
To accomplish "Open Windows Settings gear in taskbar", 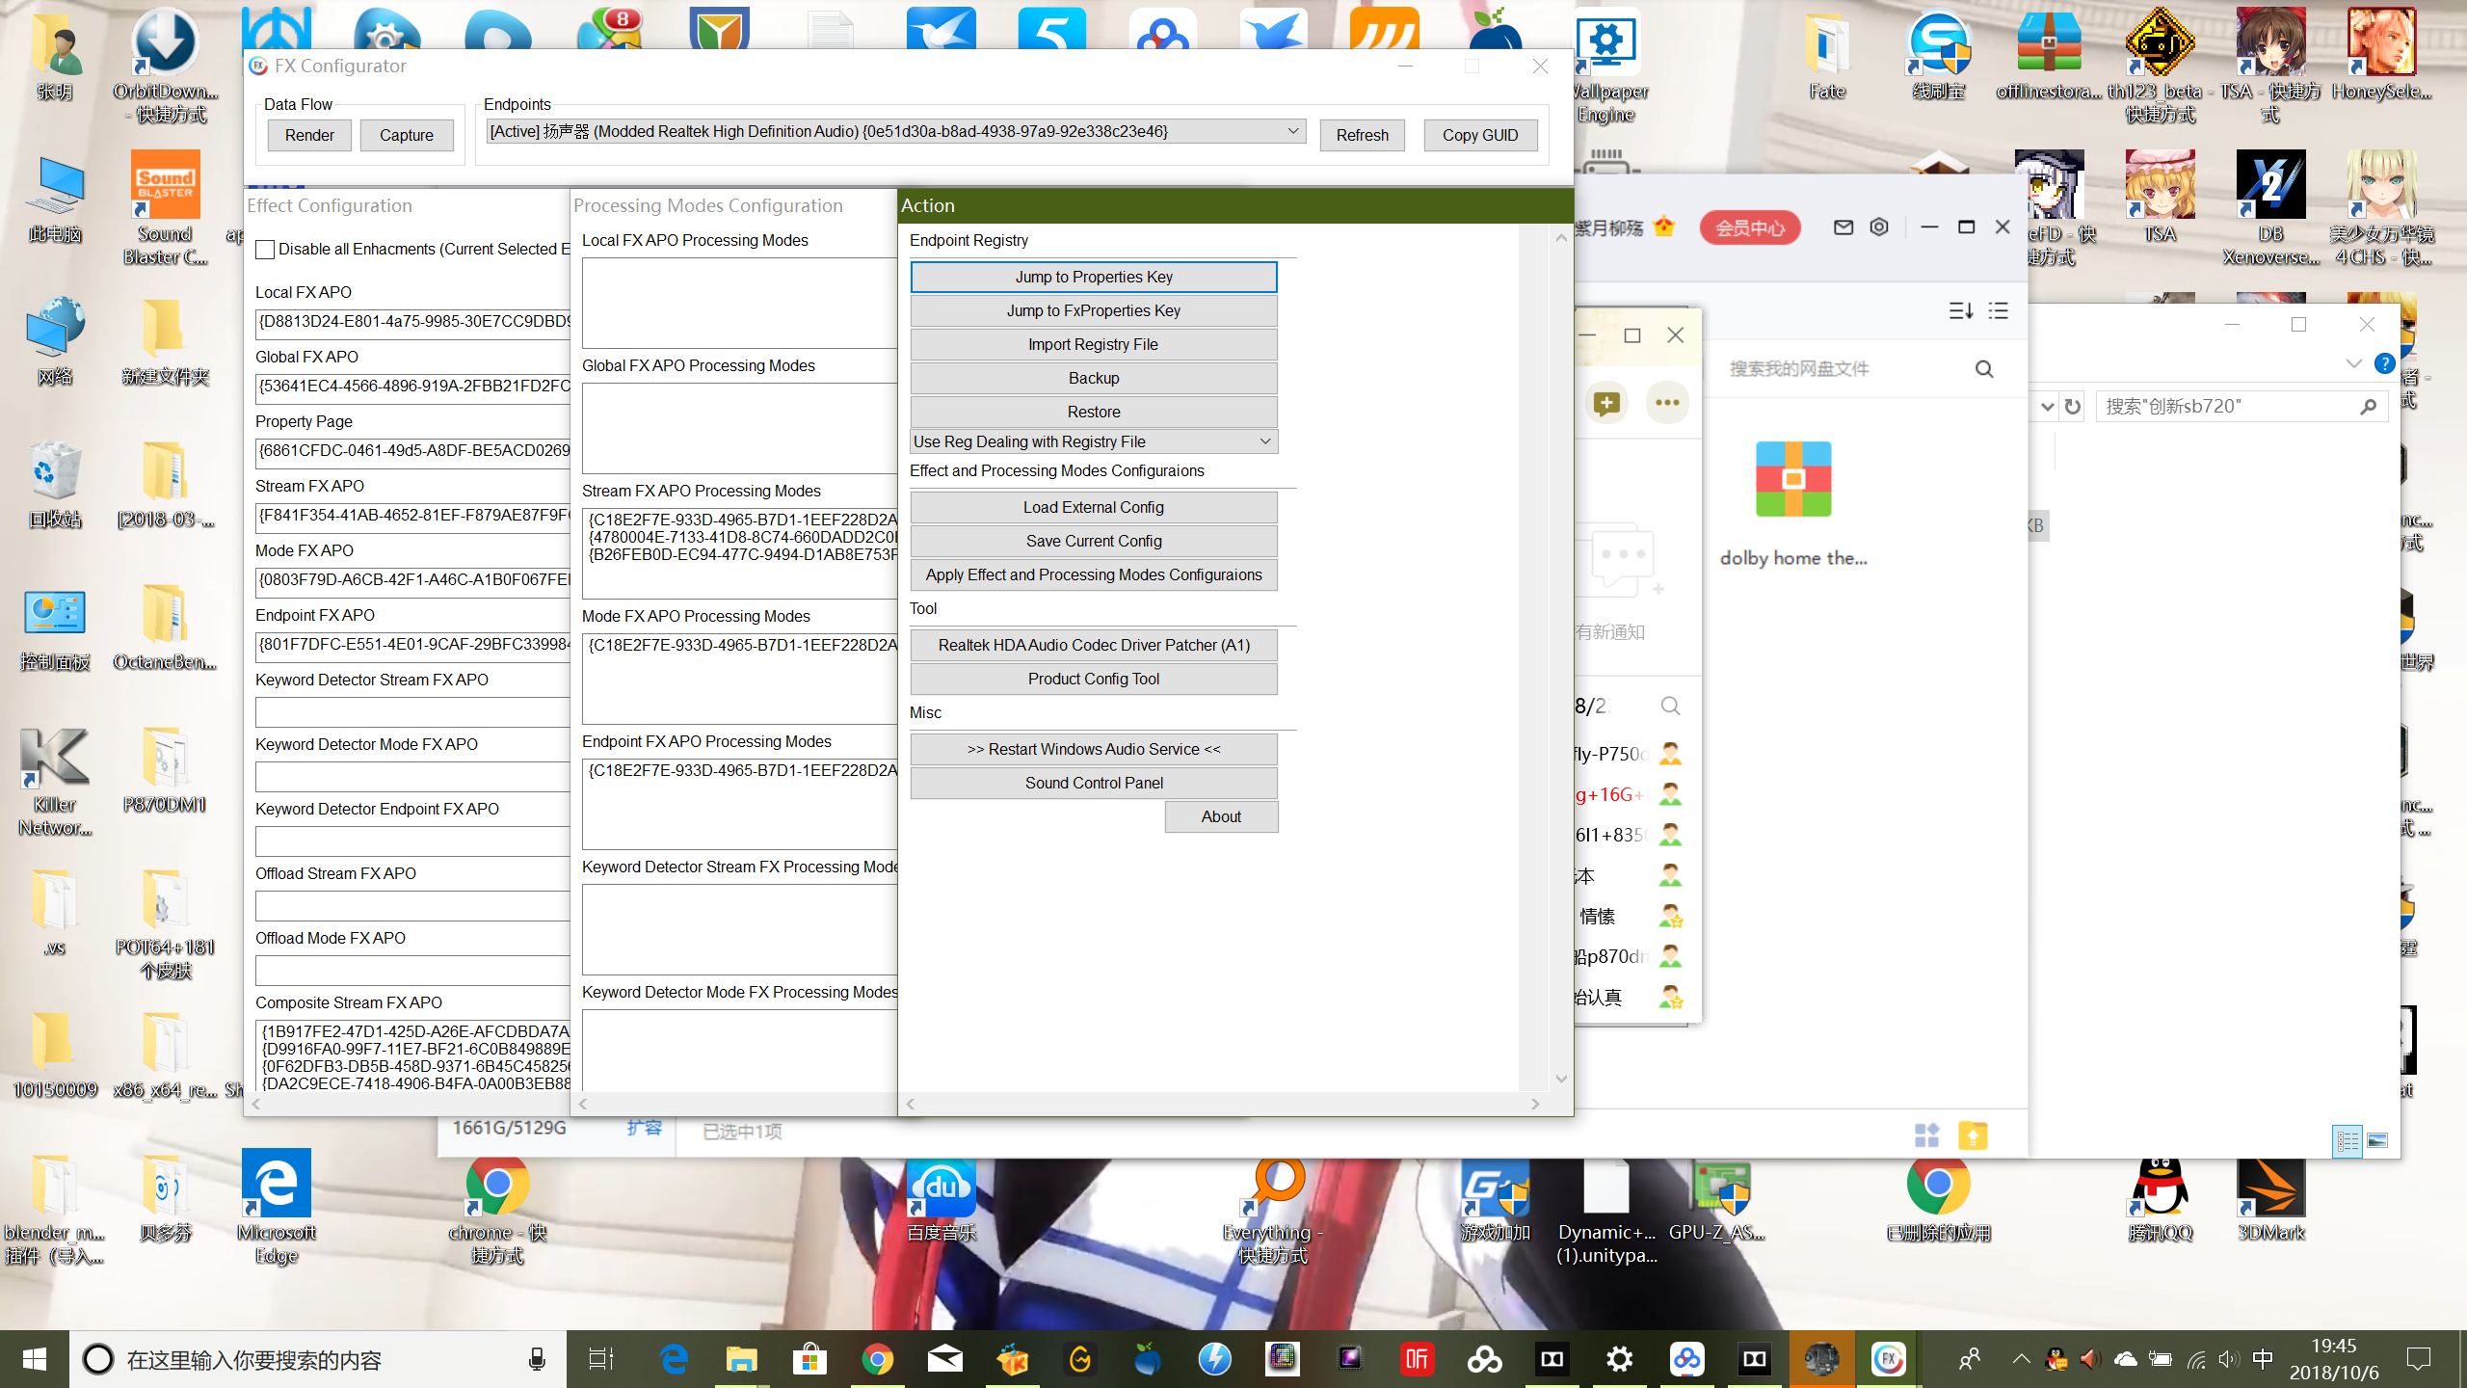I will [1619, 1359].
